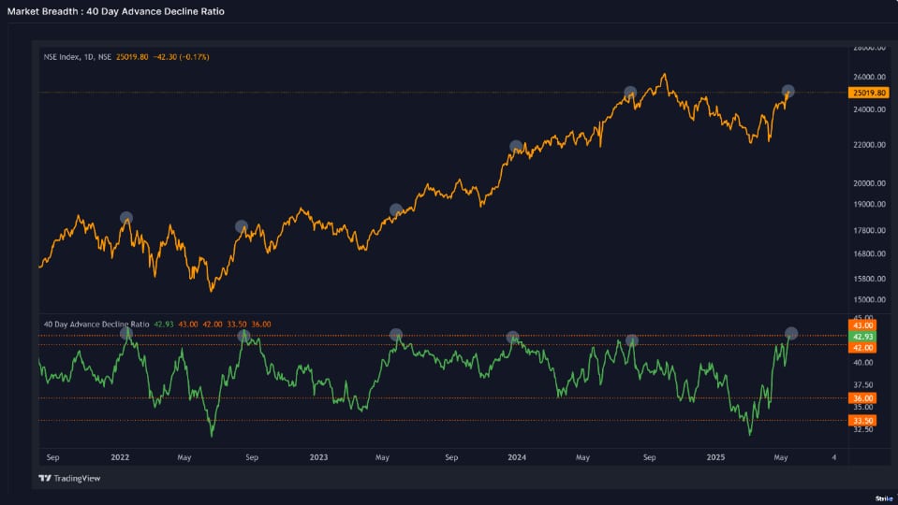Click the 2023 label on time axis

click(318, 457)
